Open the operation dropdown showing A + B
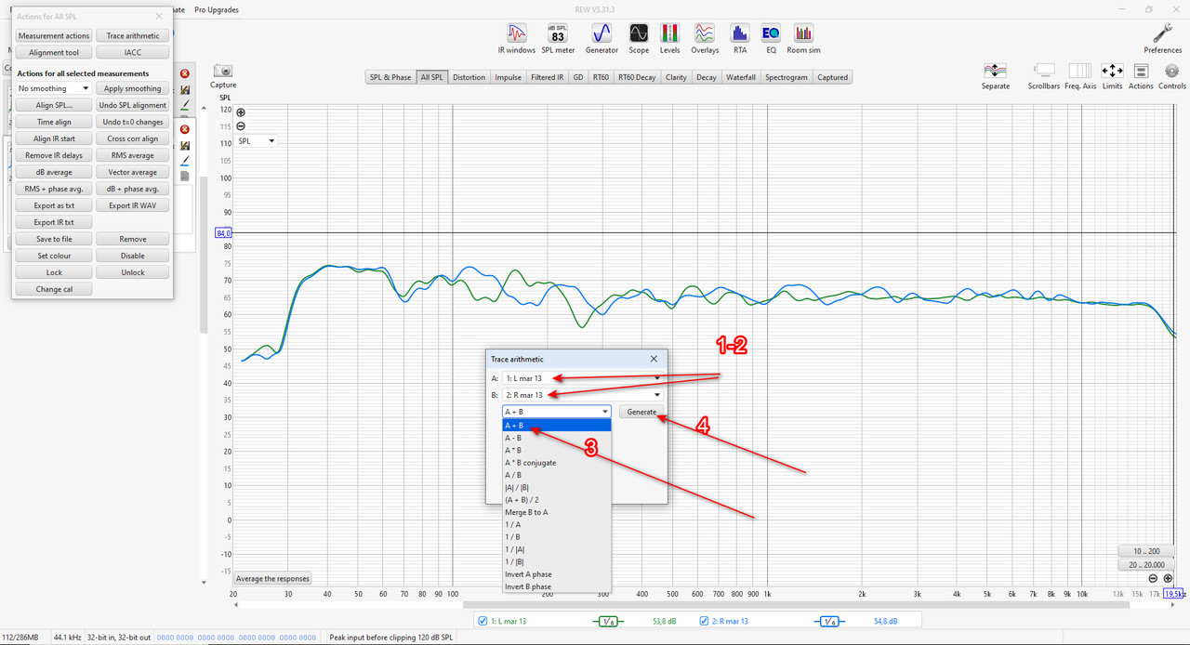Viewport: 1190px width, 645px height. click(x=556, y=412)
